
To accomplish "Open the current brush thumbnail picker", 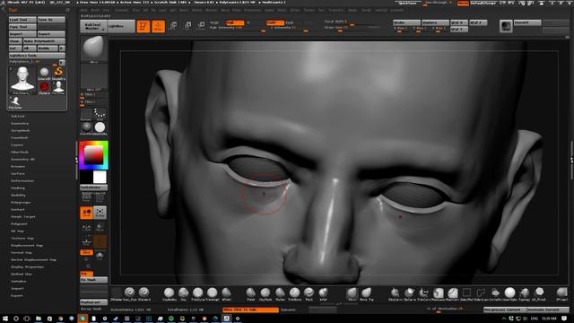I will tap(93, 48).
